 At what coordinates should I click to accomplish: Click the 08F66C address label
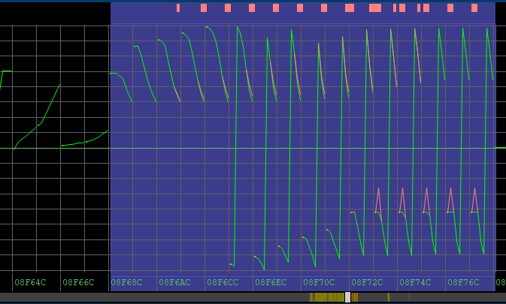pyautogui.click(x=78, y=282)
